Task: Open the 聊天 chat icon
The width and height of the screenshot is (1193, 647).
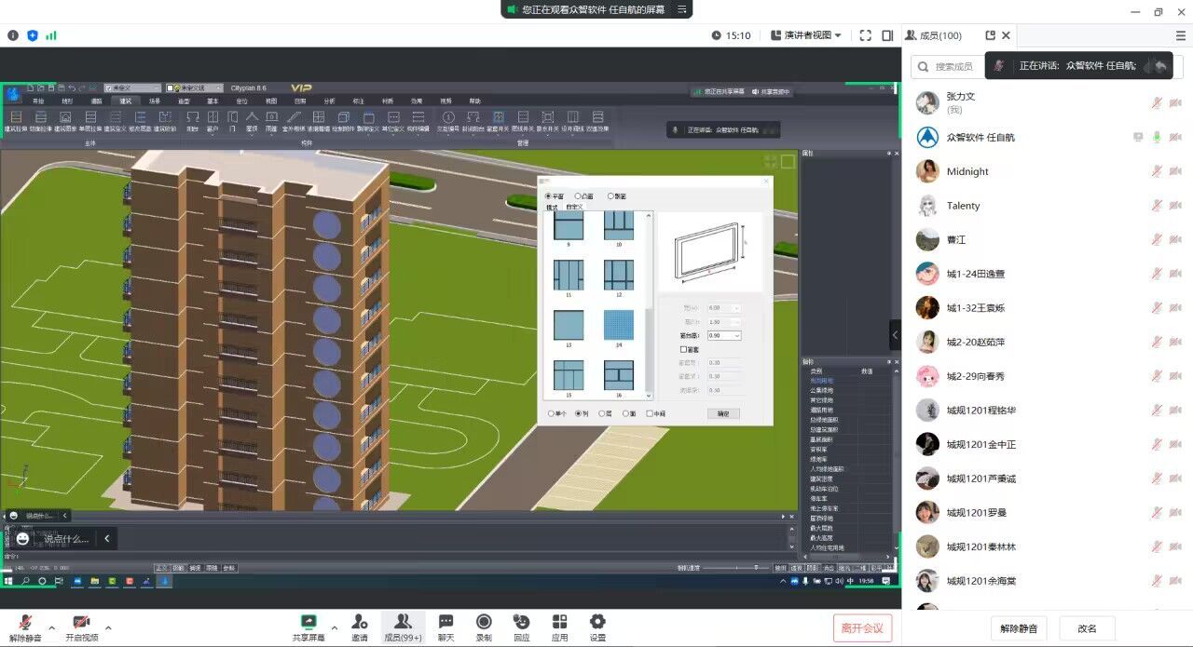Action: [x=446, y=622]
